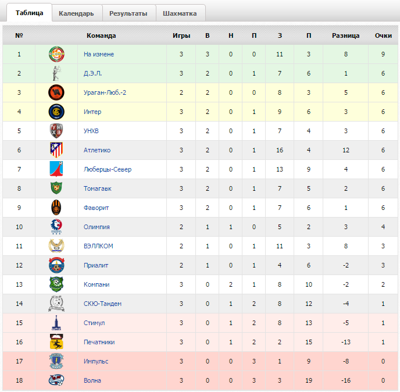Click the Олимпия lion logo
400x392 pixels.
click(56, 227)
